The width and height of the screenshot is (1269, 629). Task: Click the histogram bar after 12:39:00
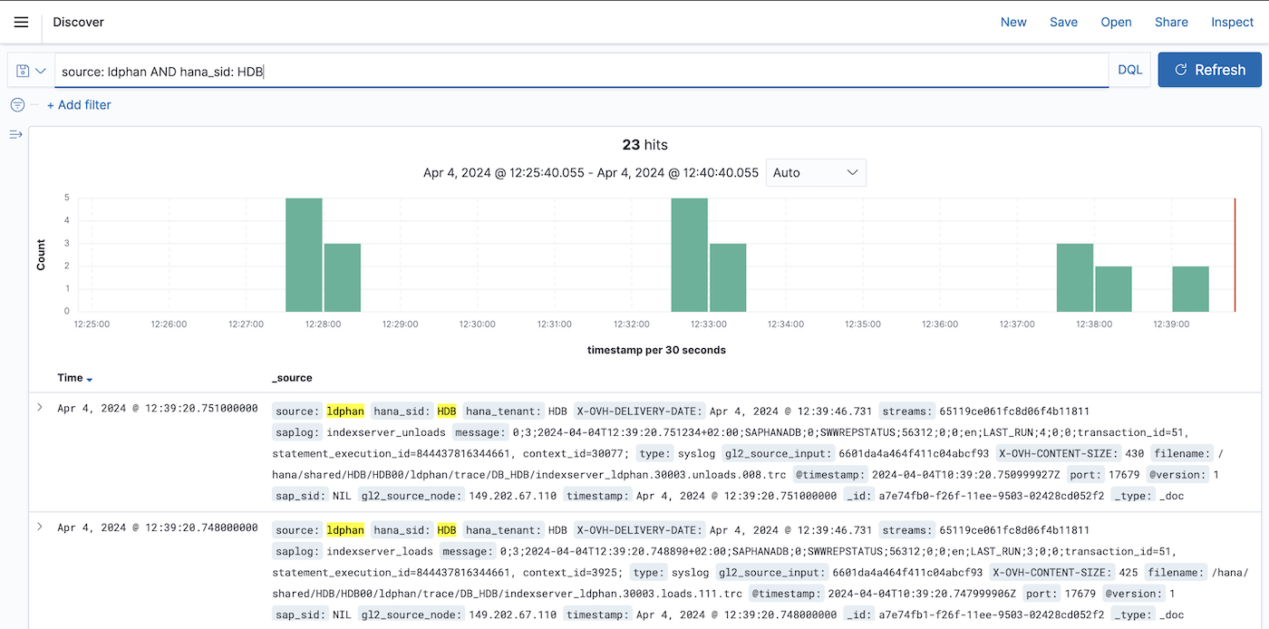1190,289
